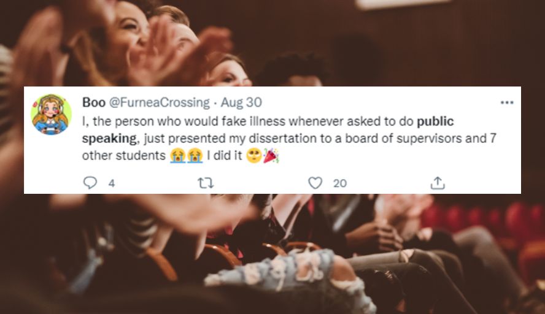Click the party popper emoji
The height and width of the screenshot is (314, 545).
pyautogui.click(x=271, y=156)
